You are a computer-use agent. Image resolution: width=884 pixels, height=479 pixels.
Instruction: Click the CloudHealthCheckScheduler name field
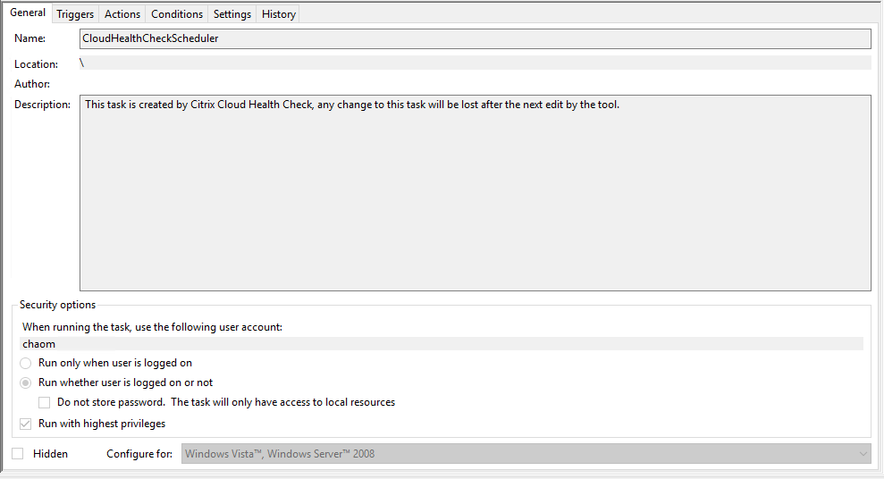[475, 38]
